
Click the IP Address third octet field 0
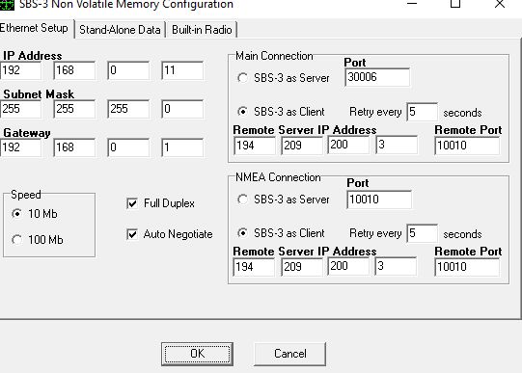click(x=128, y=70)
